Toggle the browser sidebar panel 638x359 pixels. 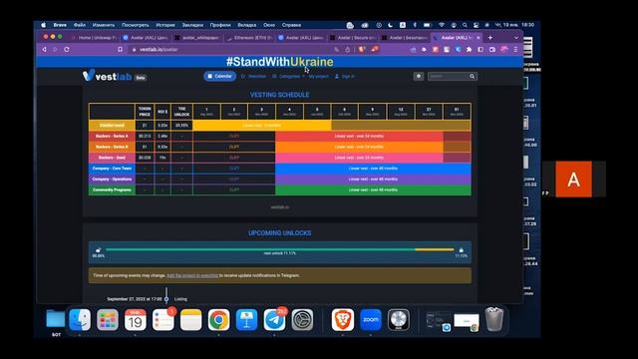[x=480, y=49]
